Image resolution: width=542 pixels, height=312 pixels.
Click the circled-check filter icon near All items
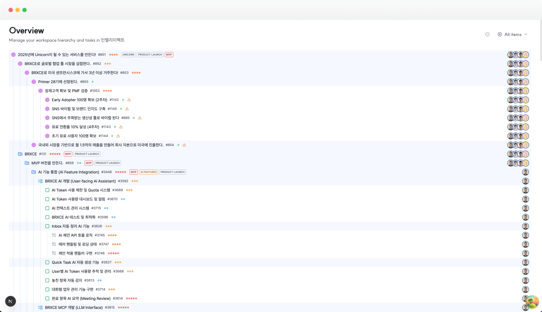(x=487, y=34)
